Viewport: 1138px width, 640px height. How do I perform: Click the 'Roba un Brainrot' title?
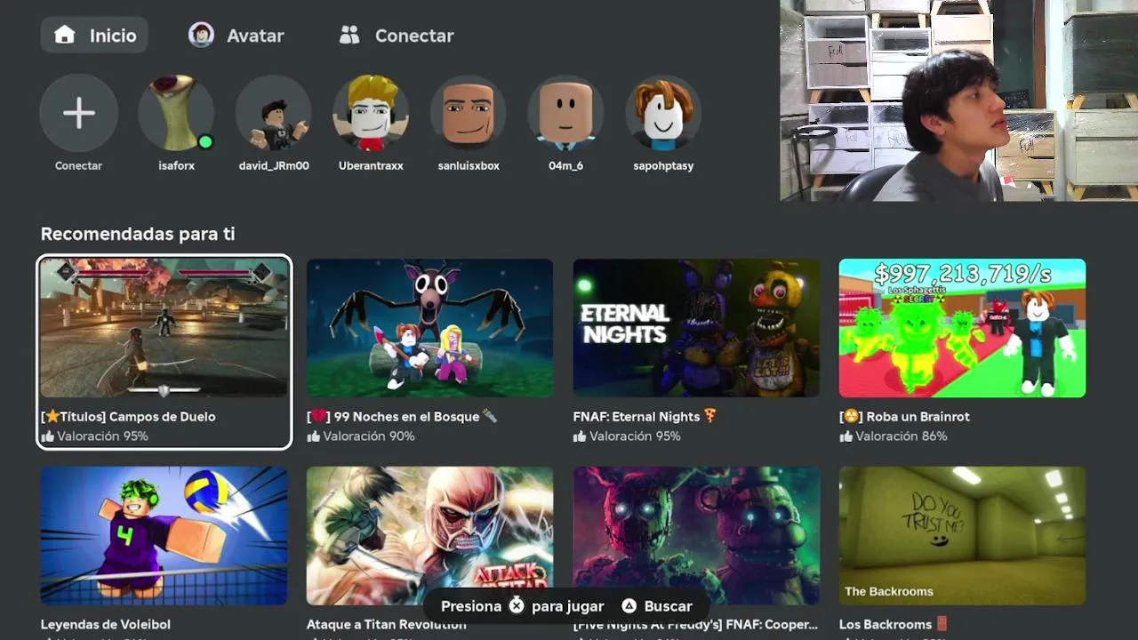(904, 416)
